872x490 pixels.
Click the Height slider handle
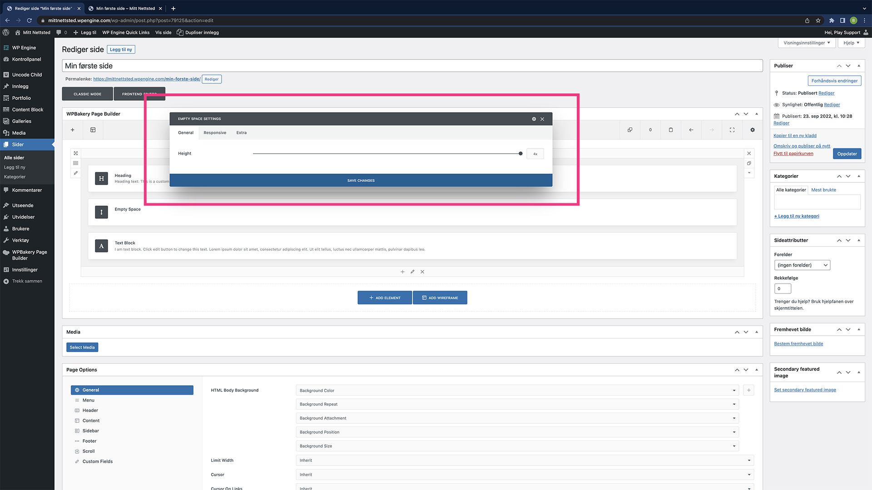(x=520, y=154)
